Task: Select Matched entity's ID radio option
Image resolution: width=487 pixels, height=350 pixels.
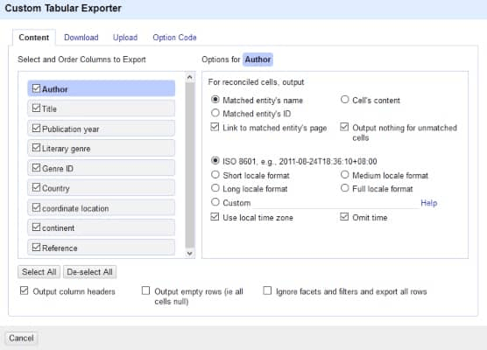Action: pos(215,113)
